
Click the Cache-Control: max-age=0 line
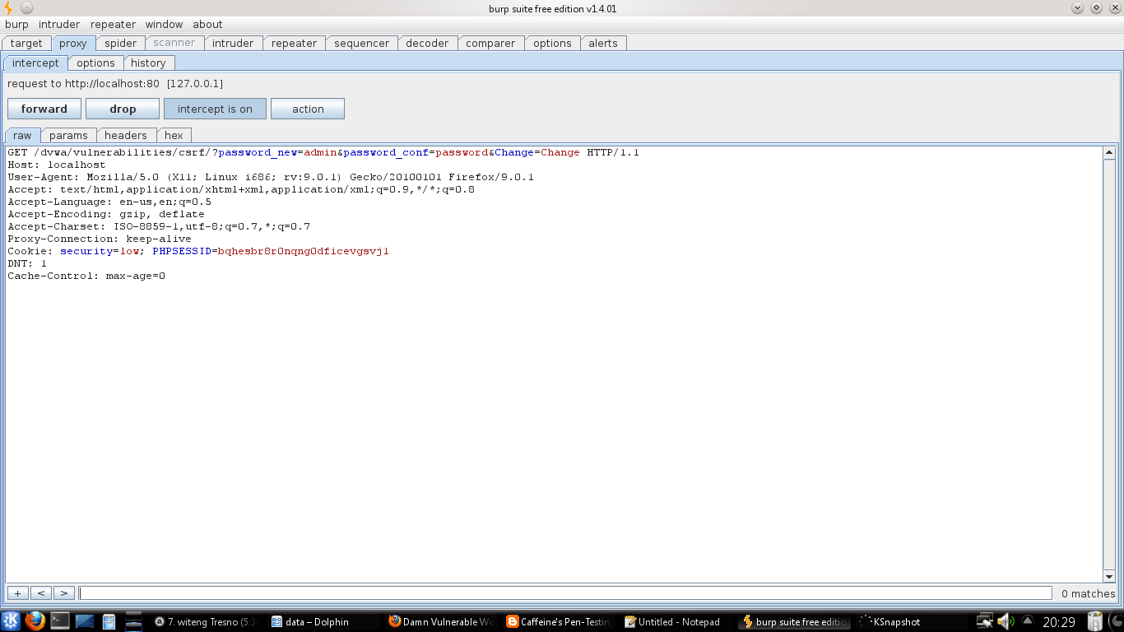[x=86, y=276]
